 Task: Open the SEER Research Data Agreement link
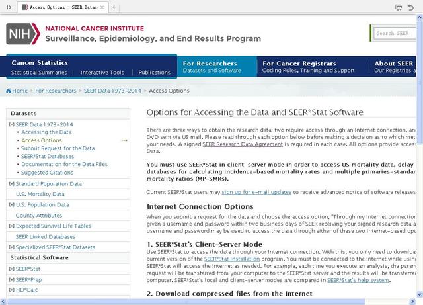(237, 144)
